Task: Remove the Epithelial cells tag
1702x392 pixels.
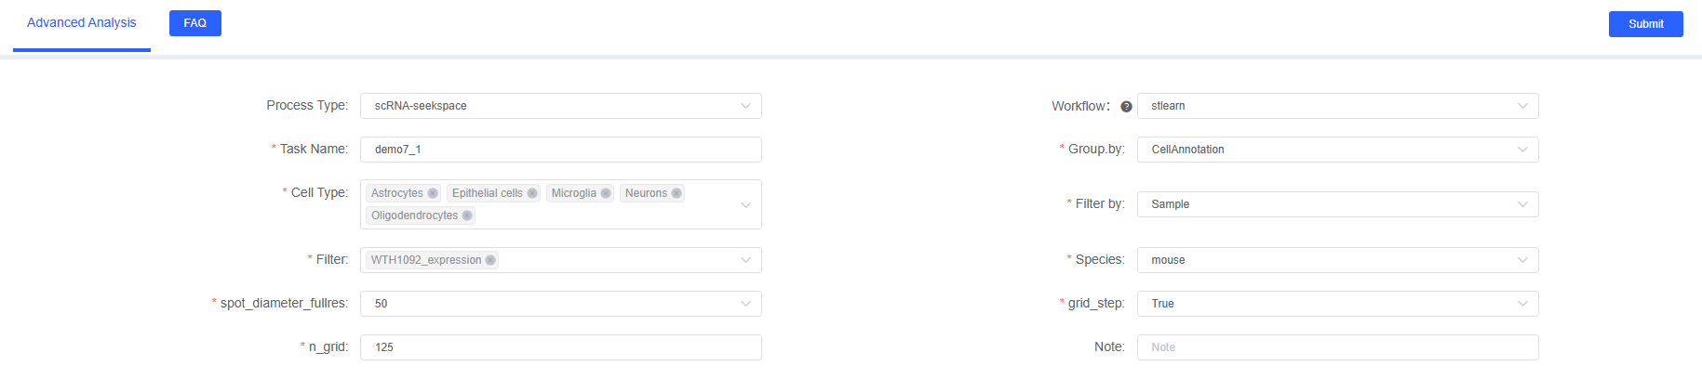Action: (532, 193)
